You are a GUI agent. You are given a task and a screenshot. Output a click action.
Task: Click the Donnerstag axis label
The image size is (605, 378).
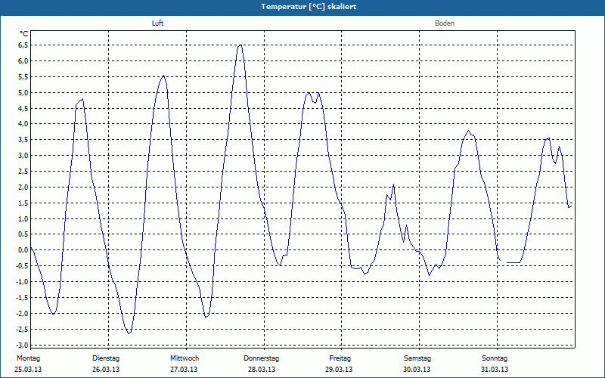(261, 358)
